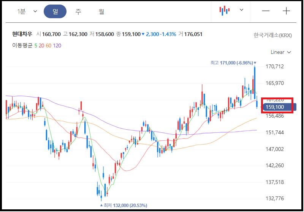Click the 147,002 axis label
The image size is (304, 212).
tap(274, 149)
